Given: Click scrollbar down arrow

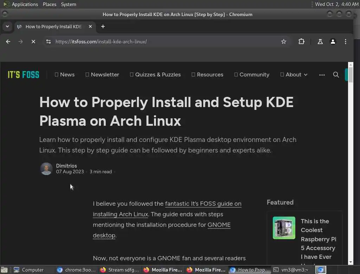Looking at the screenshot, I should [351, 262].
